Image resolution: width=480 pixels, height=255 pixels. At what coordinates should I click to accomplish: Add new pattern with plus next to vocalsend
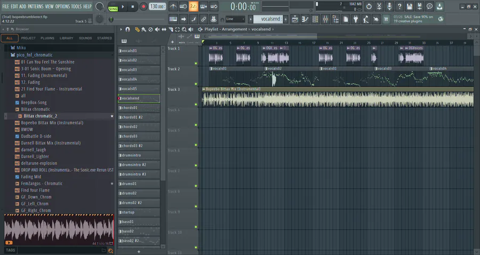(286, 19)
